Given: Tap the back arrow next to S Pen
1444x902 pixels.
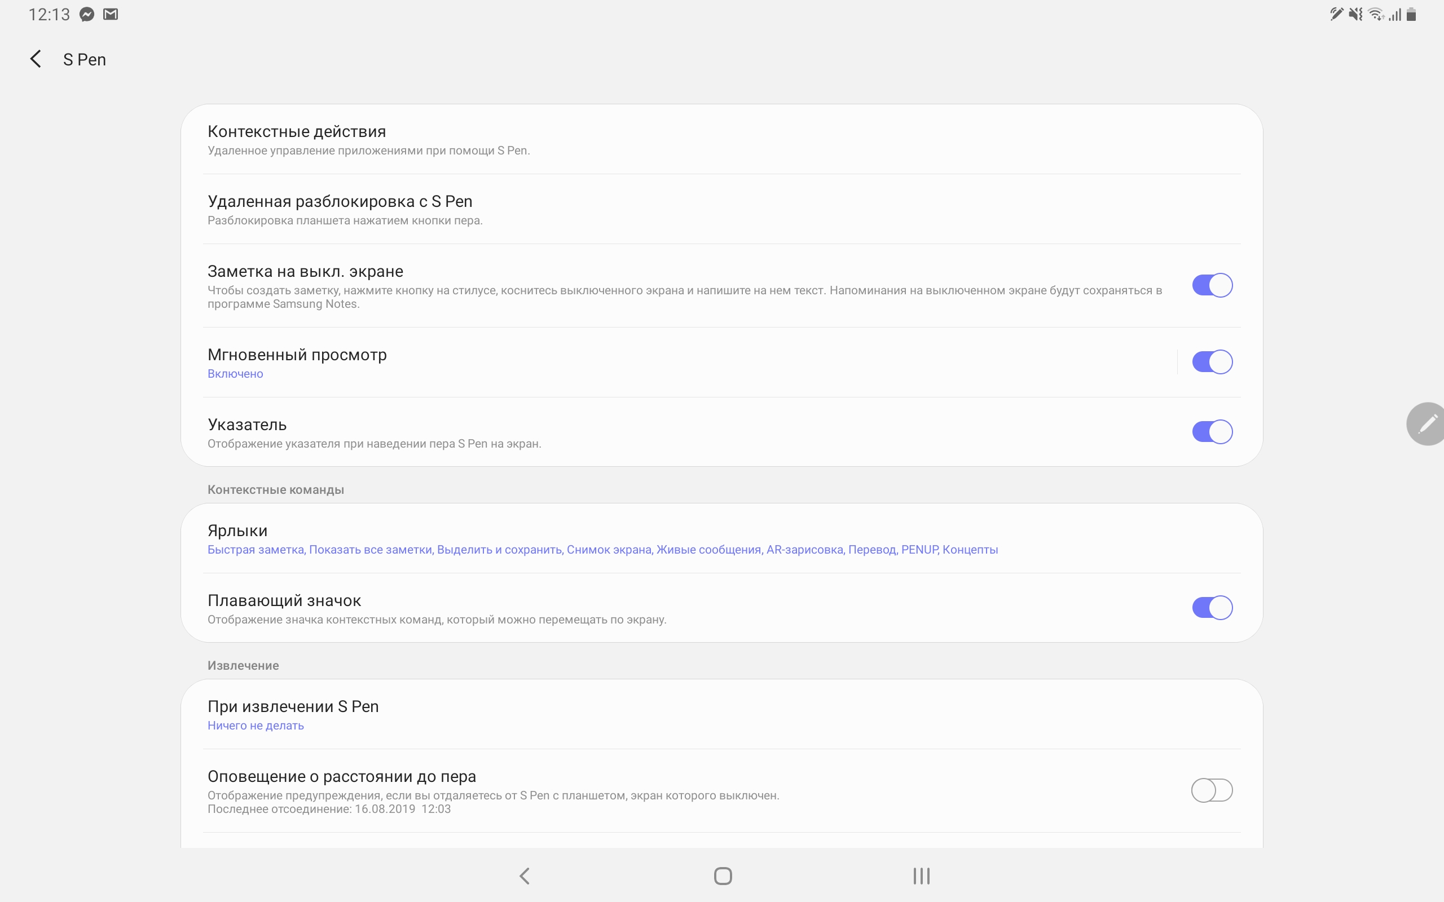Looking at the screenshot, I should (36, 59).
